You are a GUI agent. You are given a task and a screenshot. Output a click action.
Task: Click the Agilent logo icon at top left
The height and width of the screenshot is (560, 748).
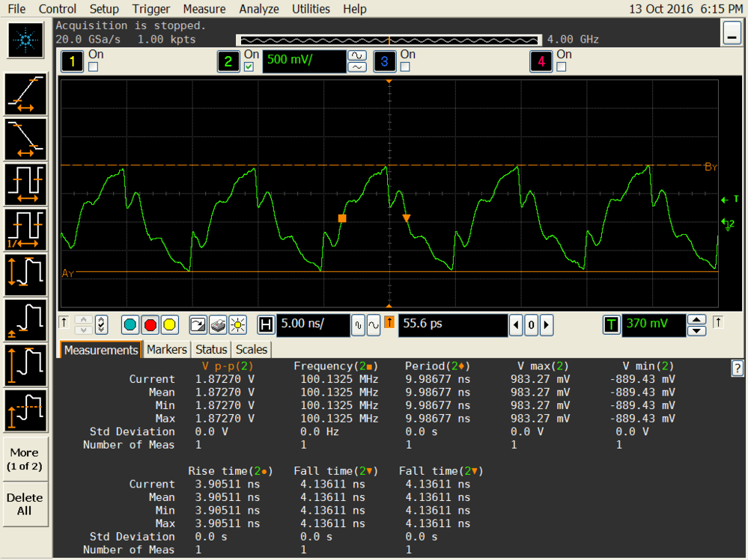coord(25,40)
